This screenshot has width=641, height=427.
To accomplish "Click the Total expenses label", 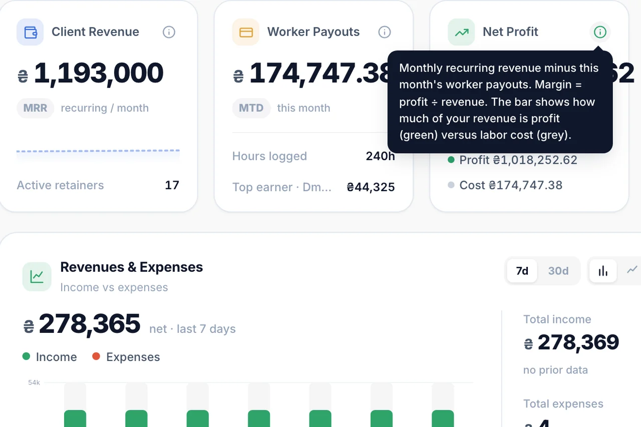I will tap(563, 404).
